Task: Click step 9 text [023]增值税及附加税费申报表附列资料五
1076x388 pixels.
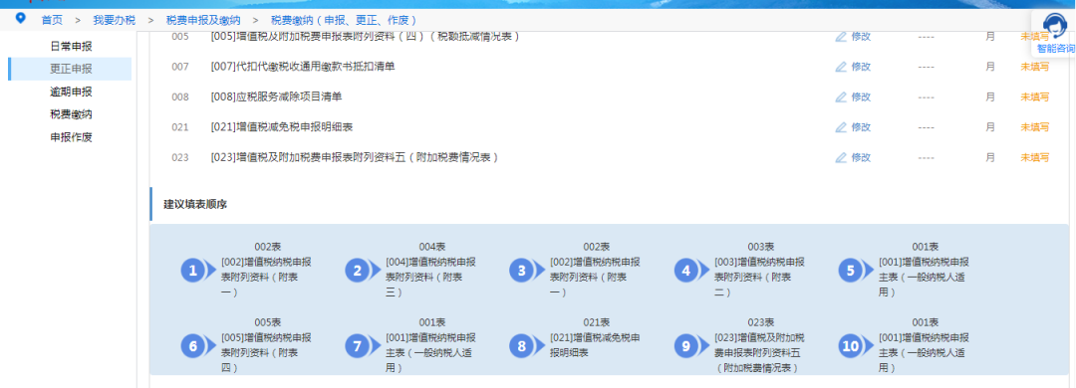Action: click(759, 352)
